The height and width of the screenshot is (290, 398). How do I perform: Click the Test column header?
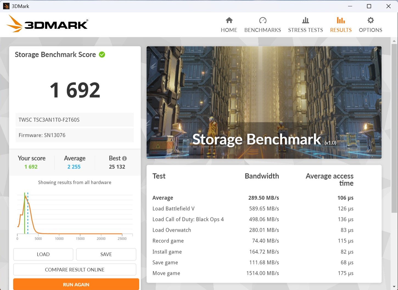pos(159,176)
